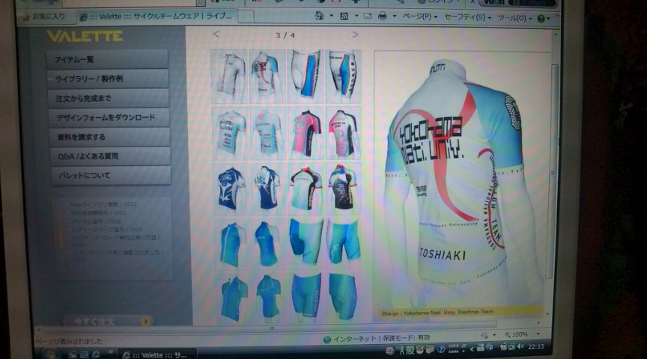Click デザインフォームをダウンロード

[x=109, y=117]
